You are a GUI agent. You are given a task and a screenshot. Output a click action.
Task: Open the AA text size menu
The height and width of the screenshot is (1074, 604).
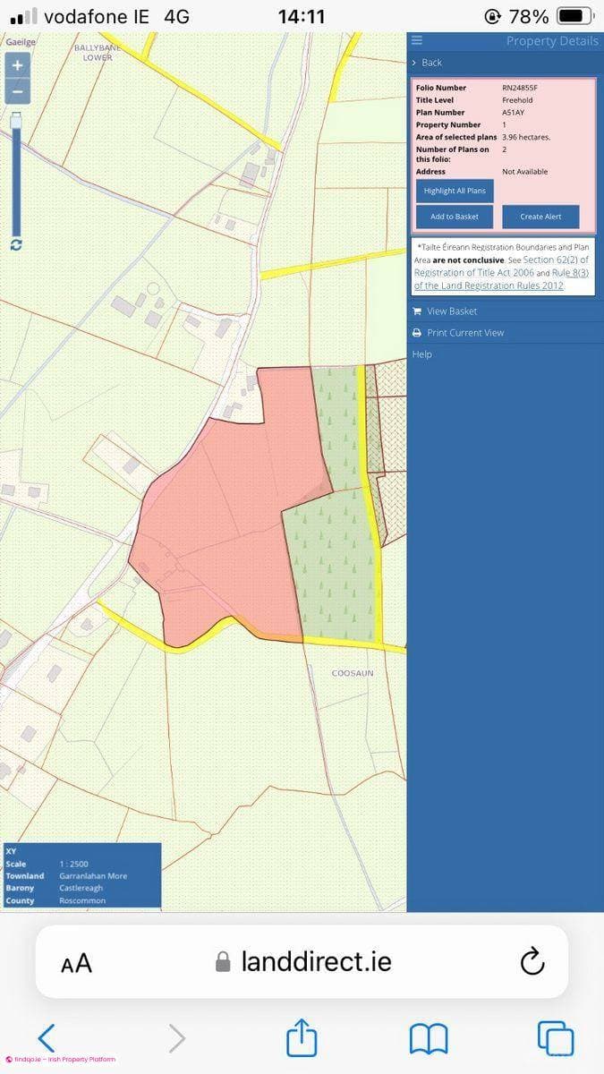click(76, 963)
